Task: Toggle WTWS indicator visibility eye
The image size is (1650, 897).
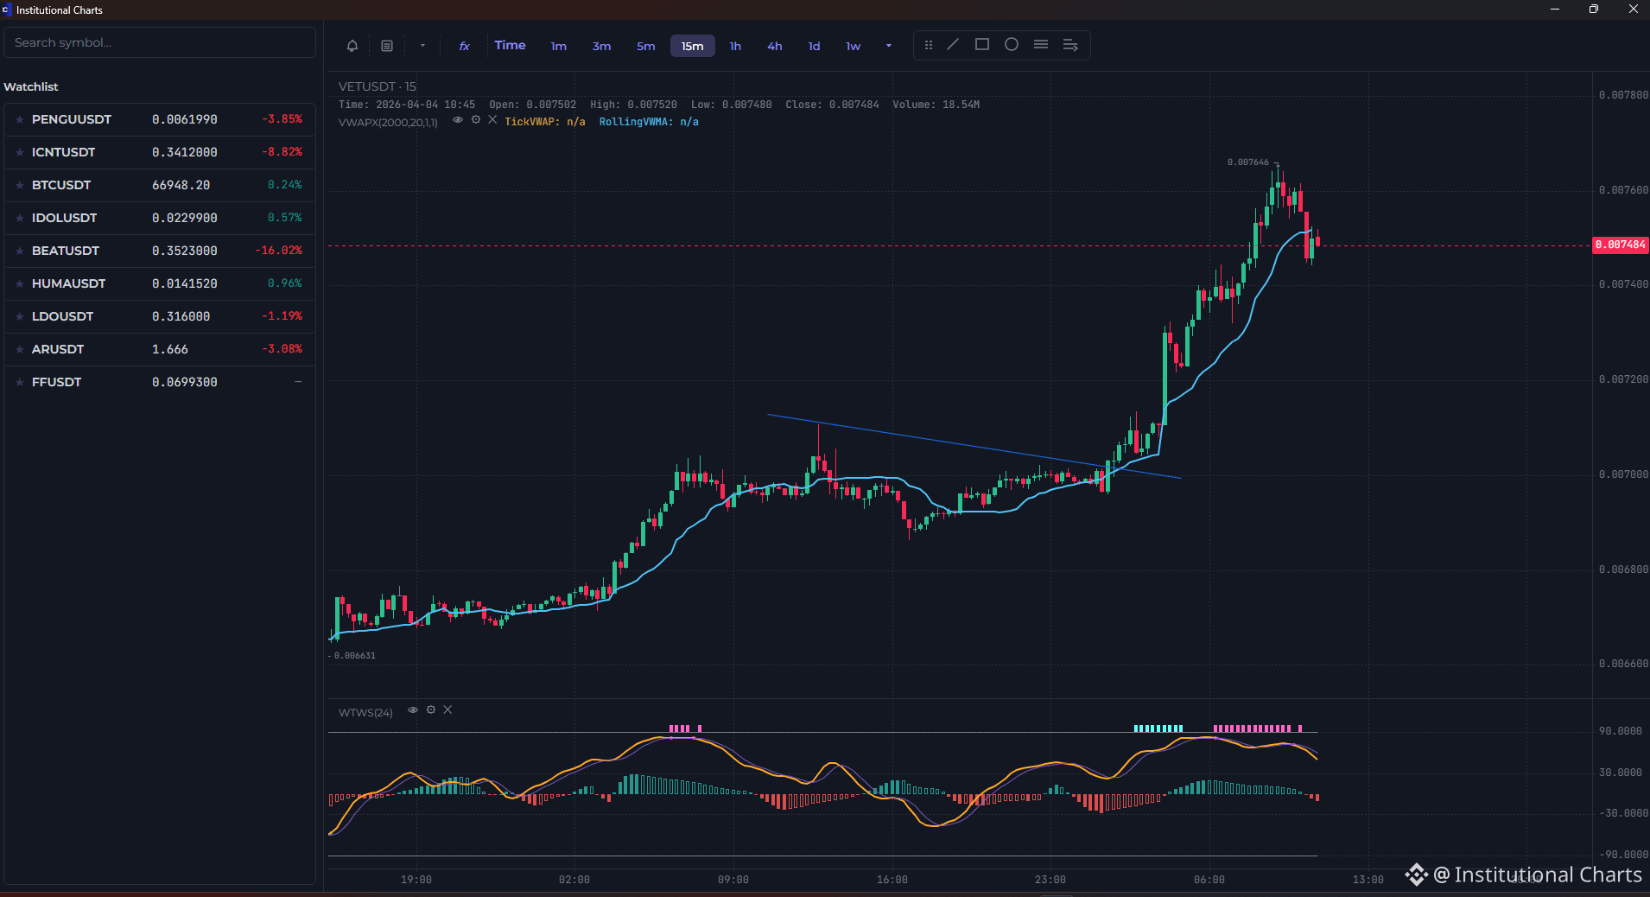Action: [x=413, y=710]
